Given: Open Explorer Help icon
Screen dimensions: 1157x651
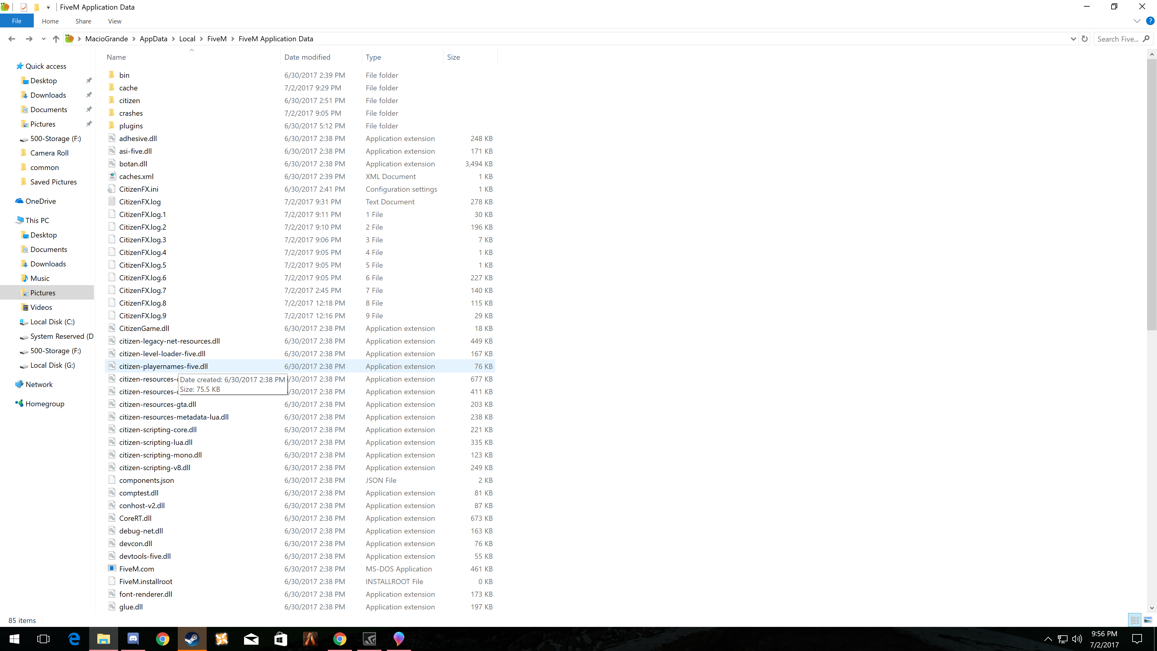Looking at the screenshot, I should [1150, 21].
